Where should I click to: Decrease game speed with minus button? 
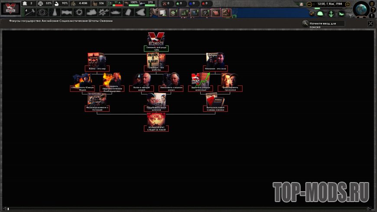click(309, 4)
